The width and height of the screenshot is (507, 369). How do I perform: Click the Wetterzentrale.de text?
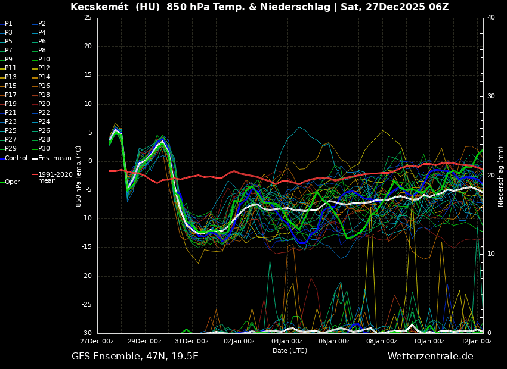430,357
